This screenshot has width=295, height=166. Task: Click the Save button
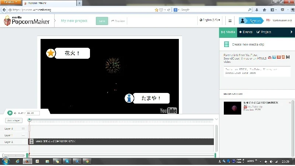pos(102,21)
